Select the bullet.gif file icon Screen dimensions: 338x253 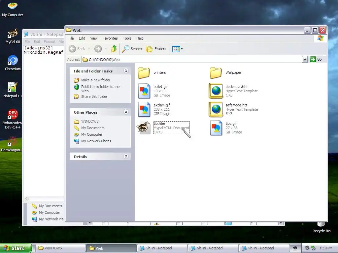pyautogui.click(x=144, y=91)
